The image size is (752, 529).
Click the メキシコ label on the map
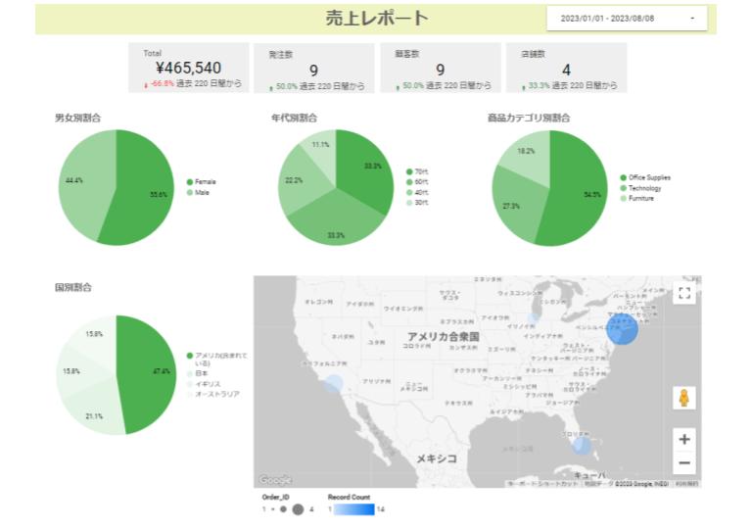[437, 458]
